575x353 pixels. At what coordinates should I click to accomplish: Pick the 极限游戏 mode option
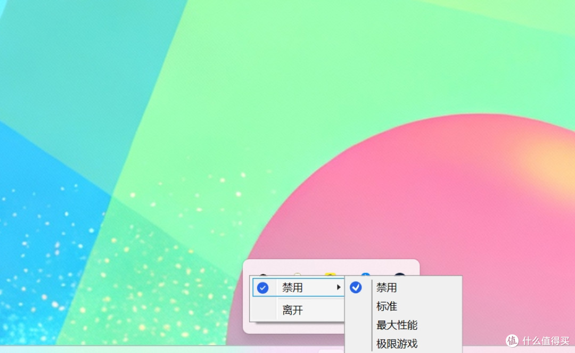click(403, 343)
